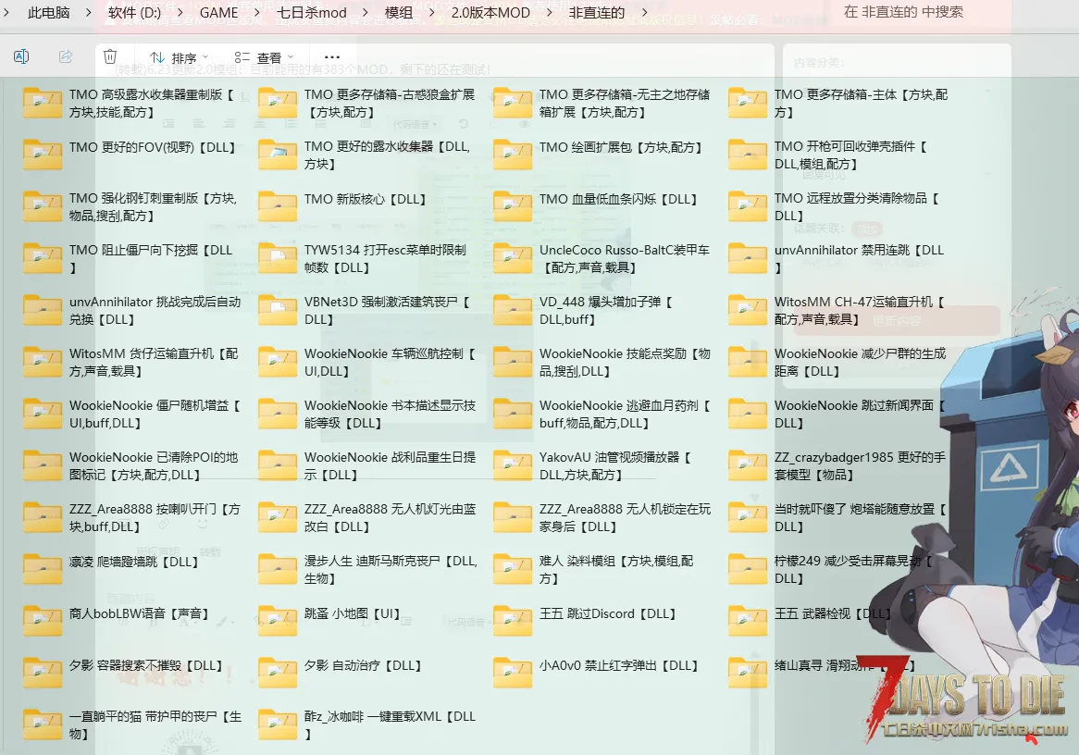Select the unvAnnihilator 挑战完成后自动兑换 folder name
The width and height of the screenshot is (1079, 755).
coord(155,310)
